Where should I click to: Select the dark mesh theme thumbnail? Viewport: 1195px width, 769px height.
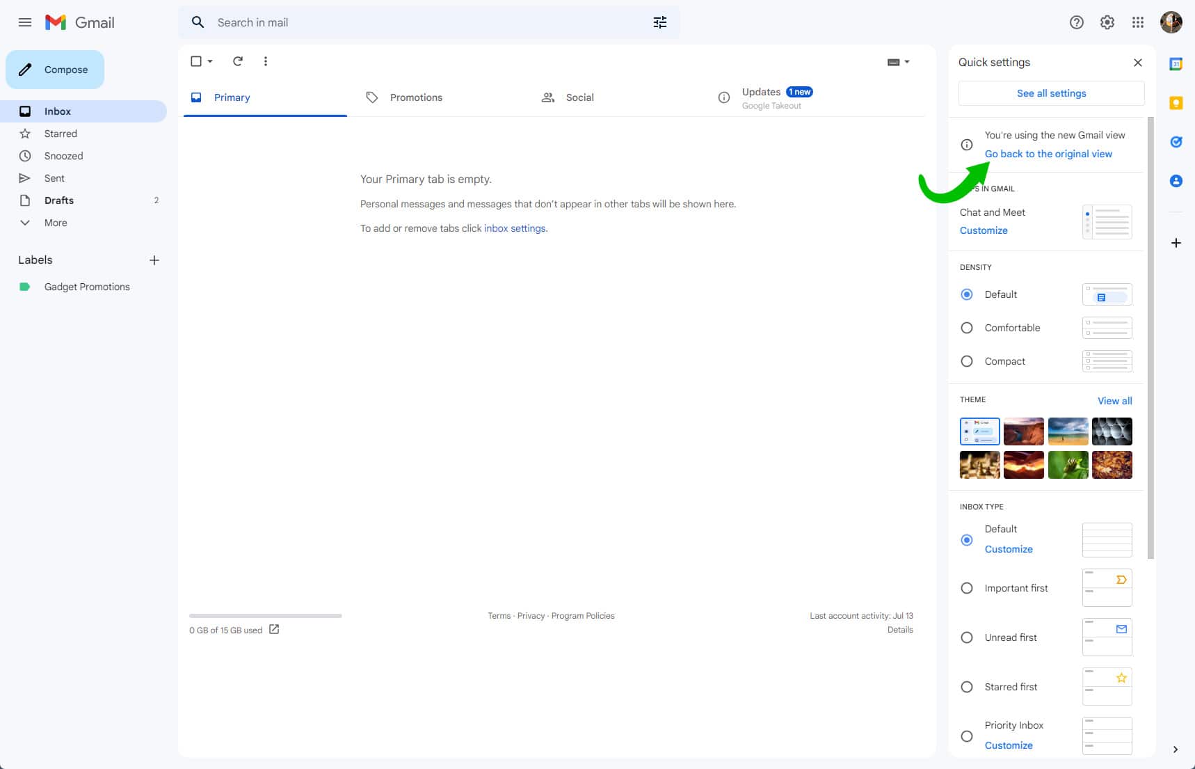[1112, 431]
